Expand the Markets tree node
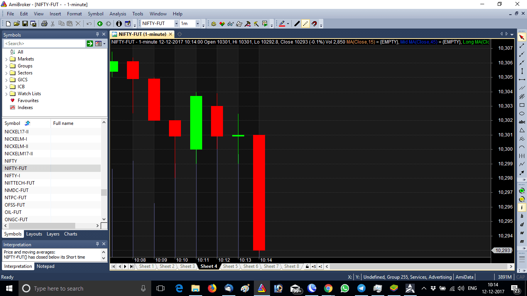This screenshot has width=527, height=296. [6, 59]
